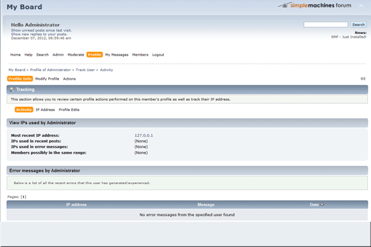The image size is (371, 247).
Task: Click page number 1
Action: coord(23,197)
